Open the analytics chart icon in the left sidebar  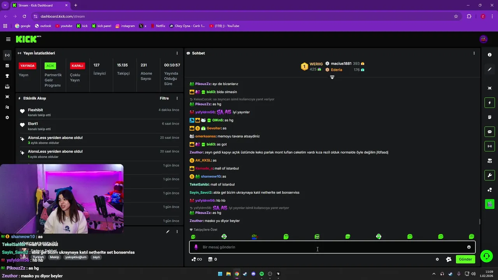click(x=7, y=66)
